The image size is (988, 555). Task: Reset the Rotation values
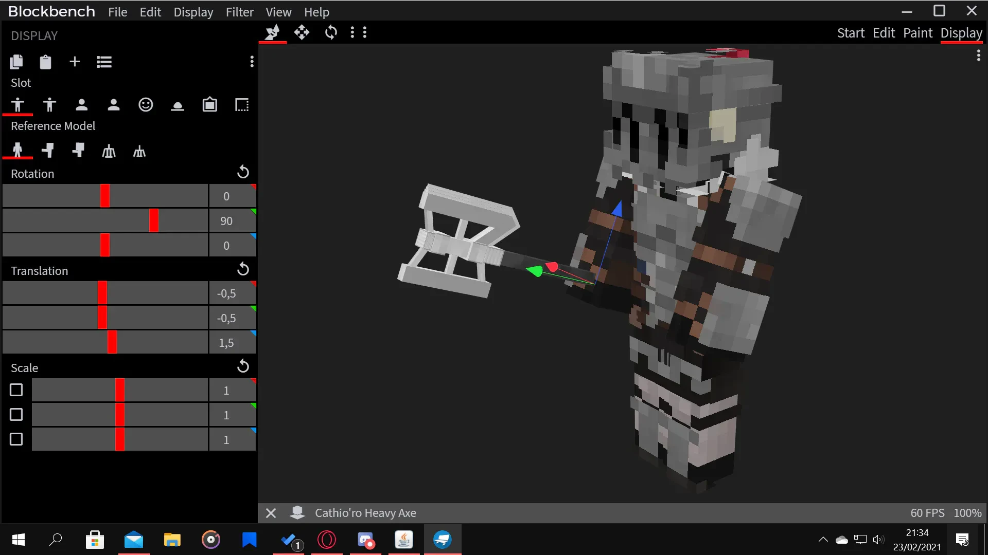pyautogui.click(x=243, y=172)
